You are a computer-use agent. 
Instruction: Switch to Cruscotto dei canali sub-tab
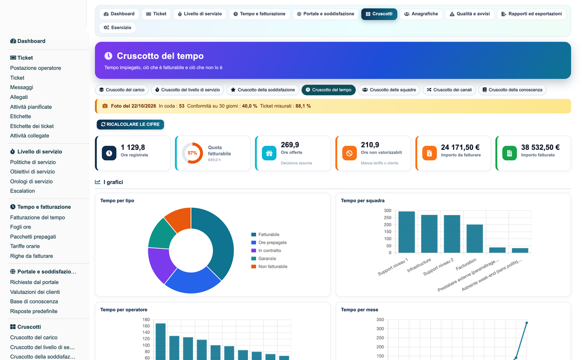click(449, 90)
